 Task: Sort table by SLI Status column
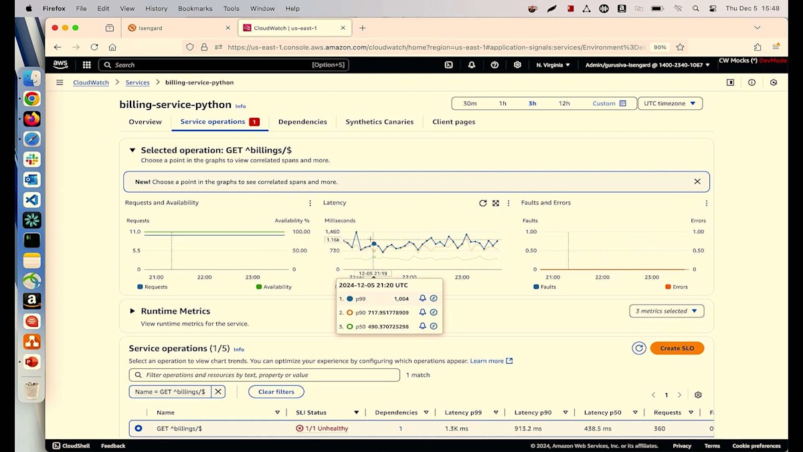pyautogui.click(x=356, y=412)
